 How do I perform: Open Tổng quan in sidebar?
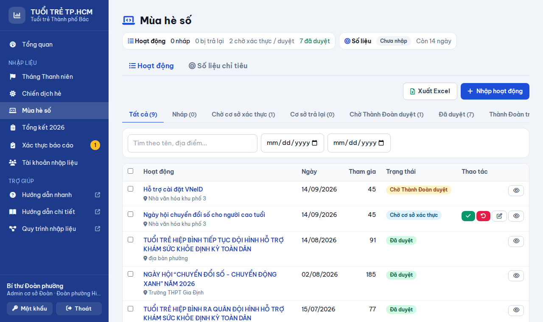coord(54,44)
